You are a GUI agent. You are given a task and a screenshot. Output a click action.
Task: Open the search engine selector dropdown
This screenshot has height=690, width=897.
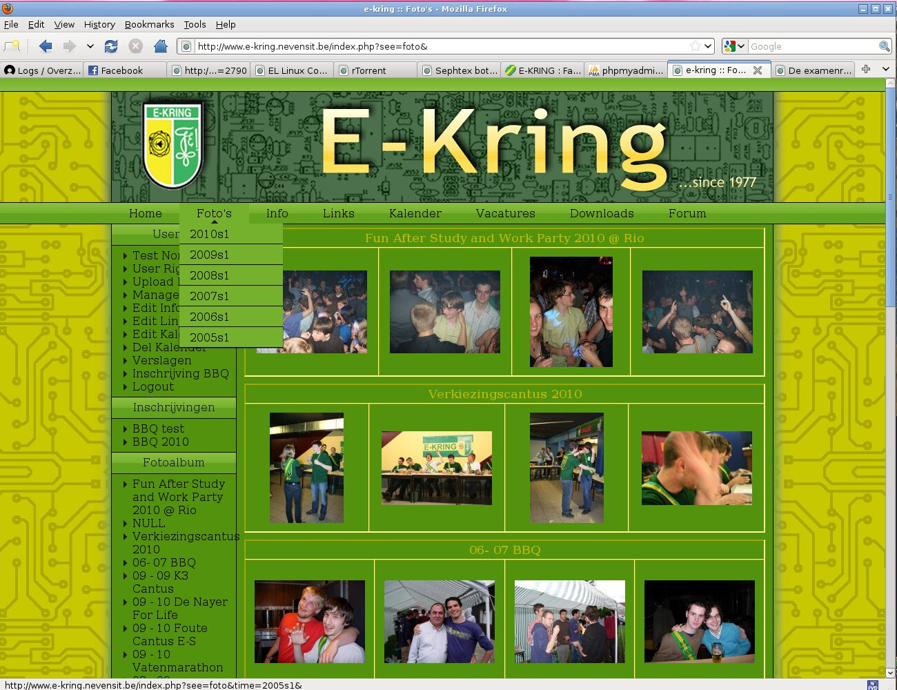coord(735,46)
